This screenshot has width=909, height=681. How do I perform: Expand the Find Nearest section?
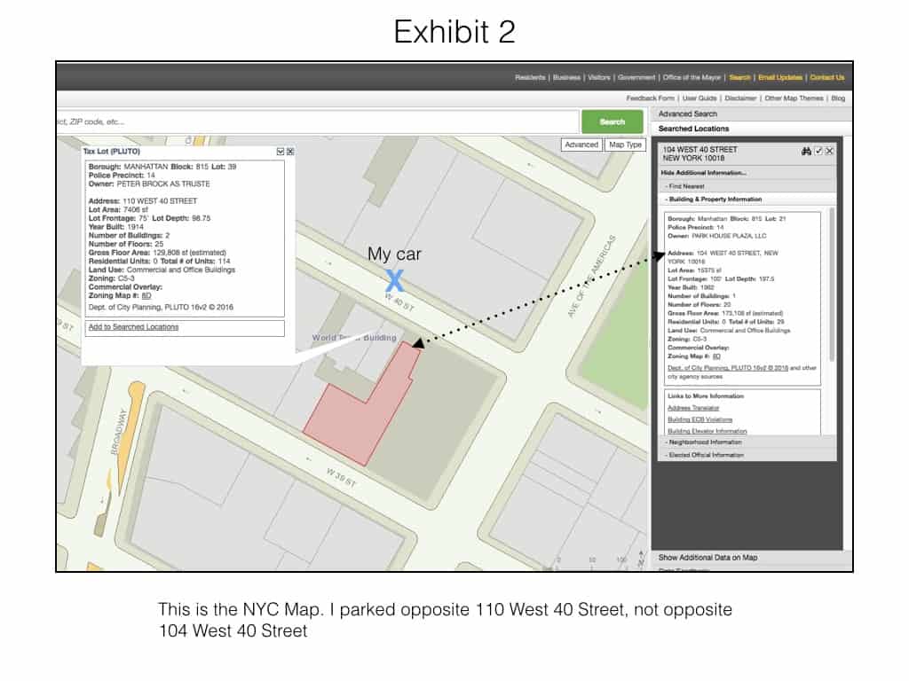684,186
